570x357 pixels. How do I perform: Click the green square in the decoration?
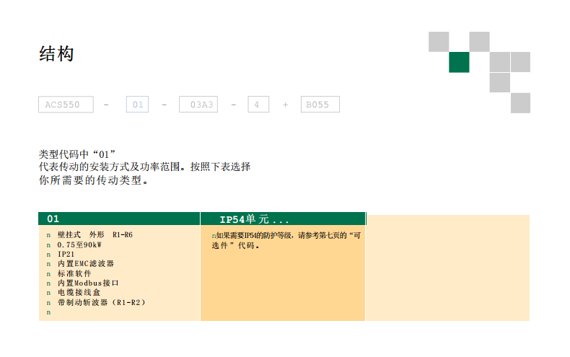(x=459, y=63)
